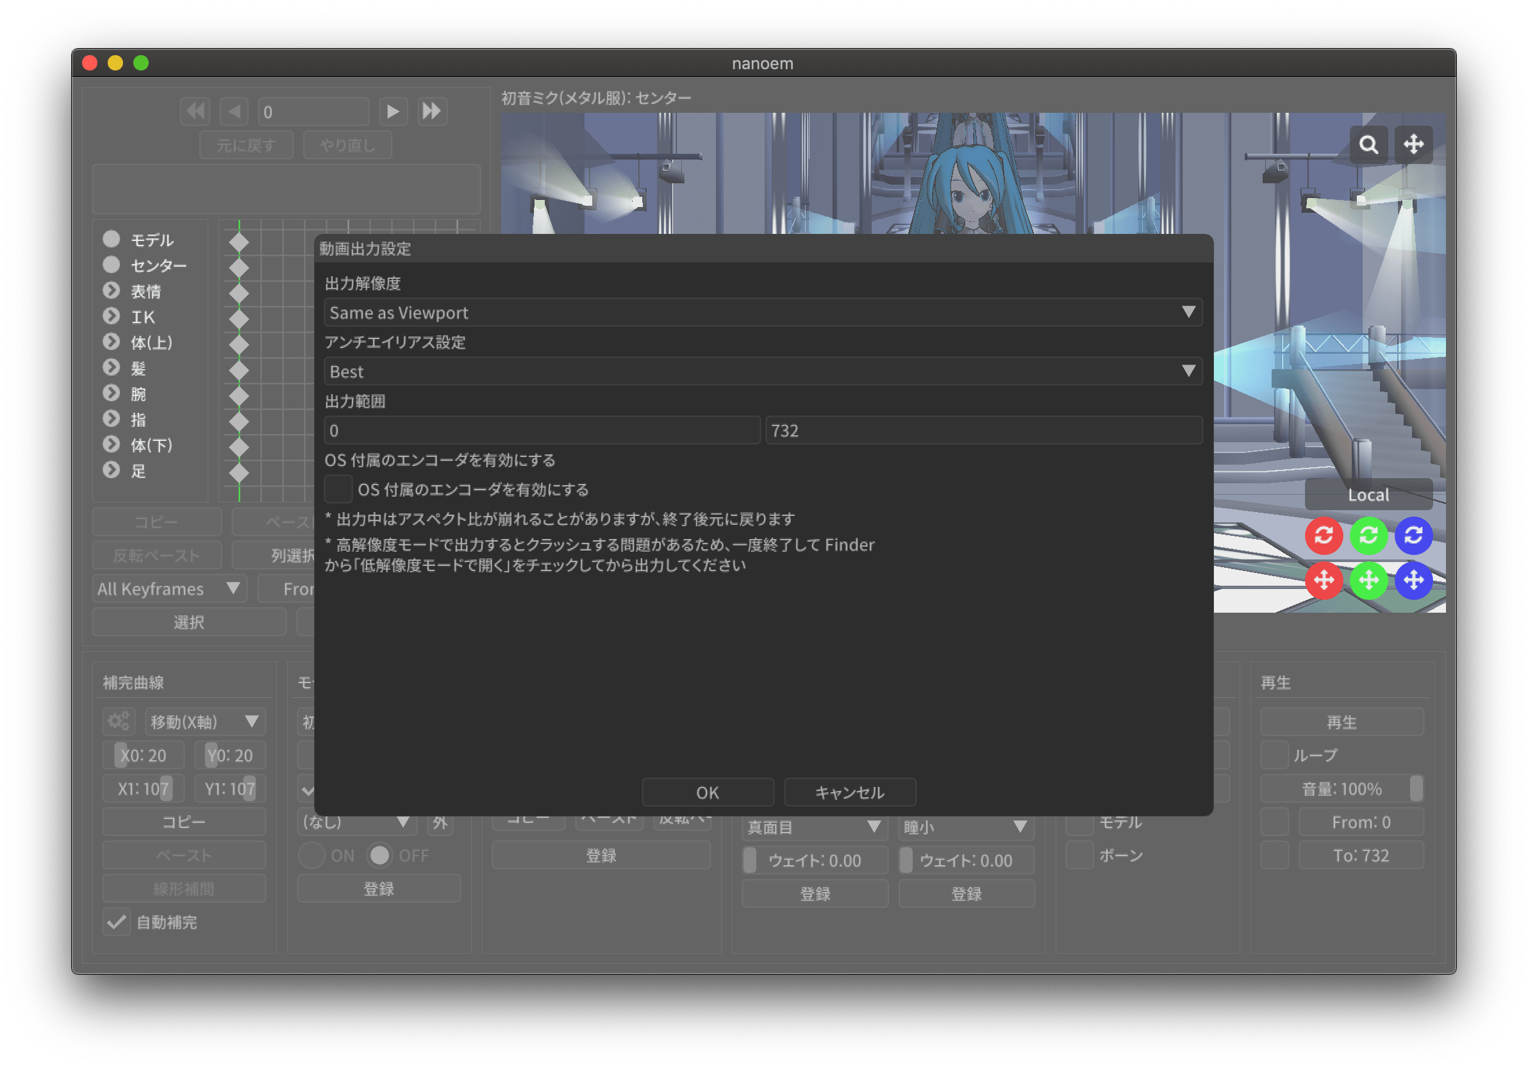Click the magnifier zoom icon in viewport
The height and width of the screenshot is (1069, 1528).
coord(1368,144)
